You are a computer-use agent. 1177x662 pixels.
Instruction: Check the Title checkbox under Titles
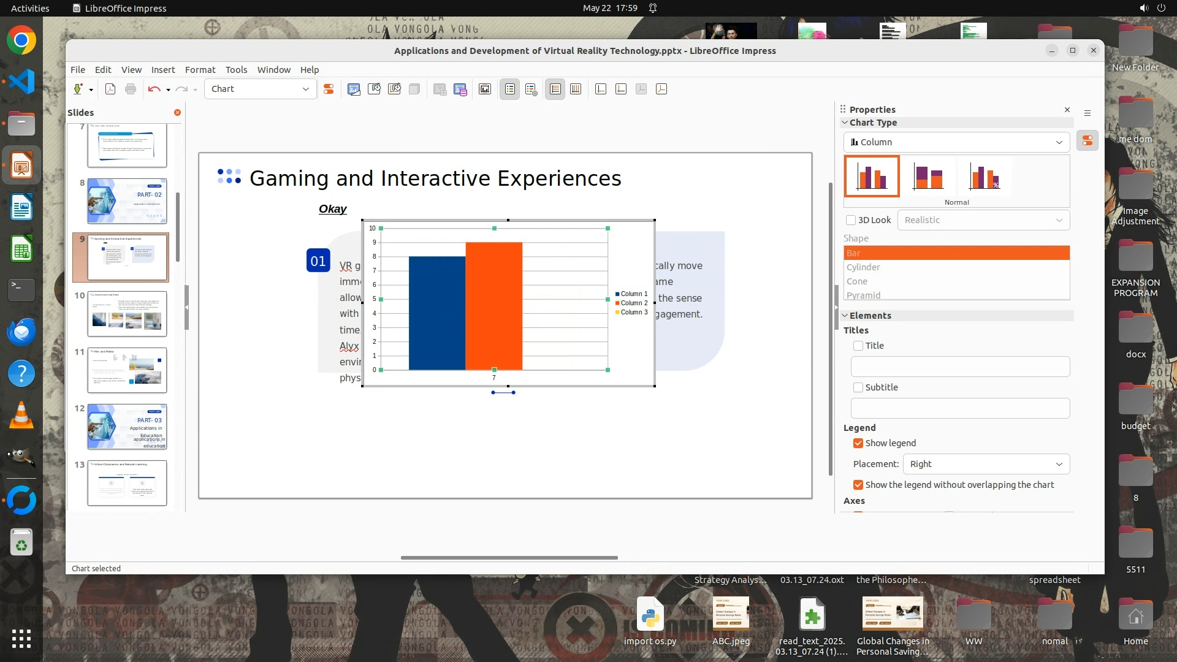coord(858,346)
